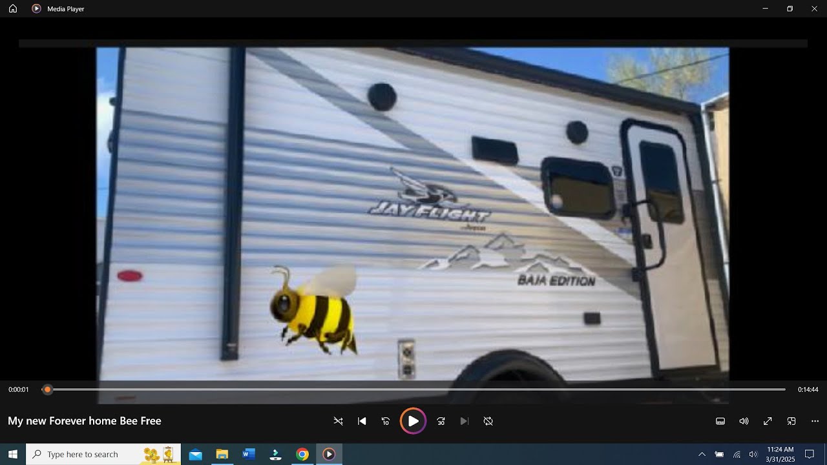Skip back 10 seconds
This screenshot has width=827, height=465.
pos(386,421)
